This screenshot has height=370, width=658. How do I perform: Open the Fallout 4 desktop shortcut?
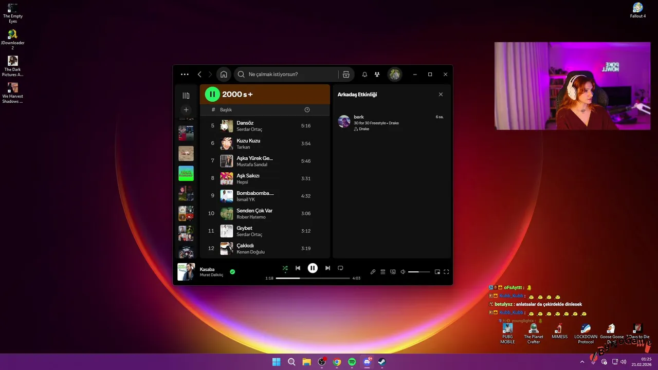coord(638,10)
